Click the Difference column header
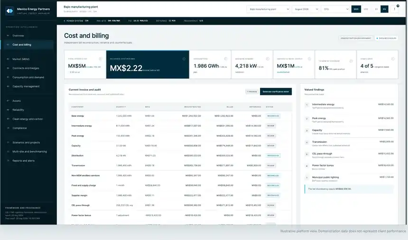 coord(255,107)
